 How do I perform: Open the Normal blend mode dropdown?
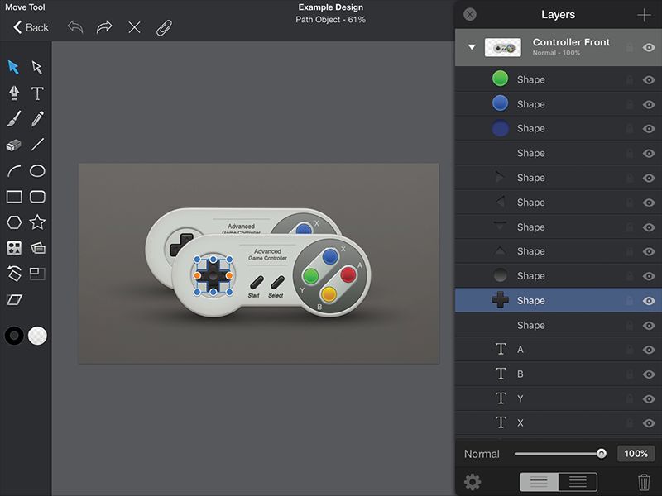482,454
